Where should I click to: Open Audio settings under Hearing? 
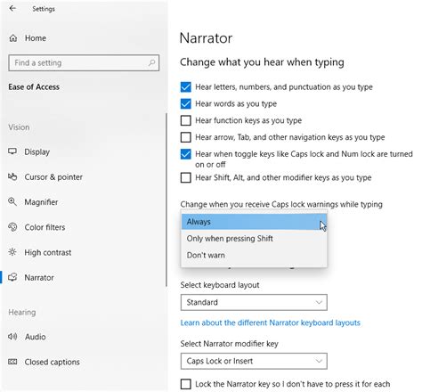(x=36, y=337)
